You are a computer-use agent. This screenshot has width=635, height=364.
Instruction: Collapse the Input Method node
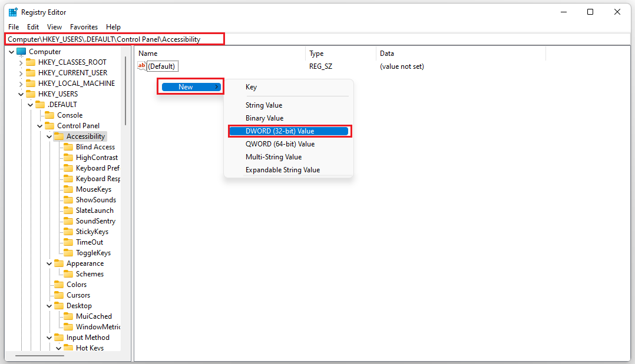click(x=49, y=338)
